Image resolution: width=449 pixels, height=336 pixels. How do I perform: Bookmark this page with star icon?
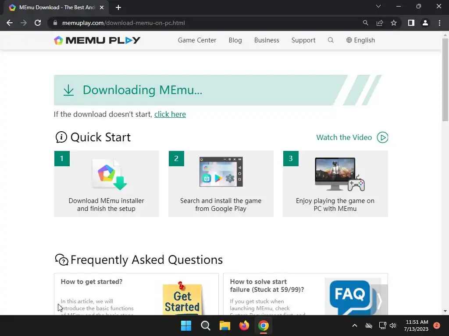click(x=394, y=23)
